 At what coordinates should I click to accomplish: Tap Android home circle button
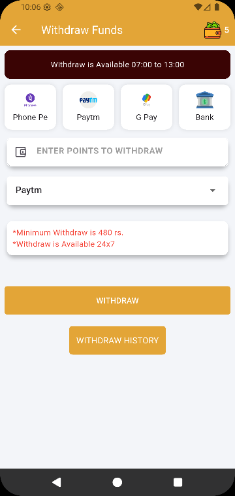click(x=117, y=482)
